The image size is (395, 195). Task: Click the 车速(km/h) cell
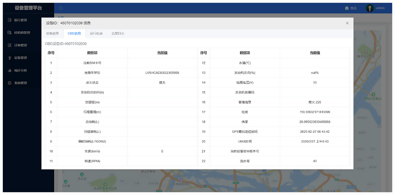coord(92,151)
